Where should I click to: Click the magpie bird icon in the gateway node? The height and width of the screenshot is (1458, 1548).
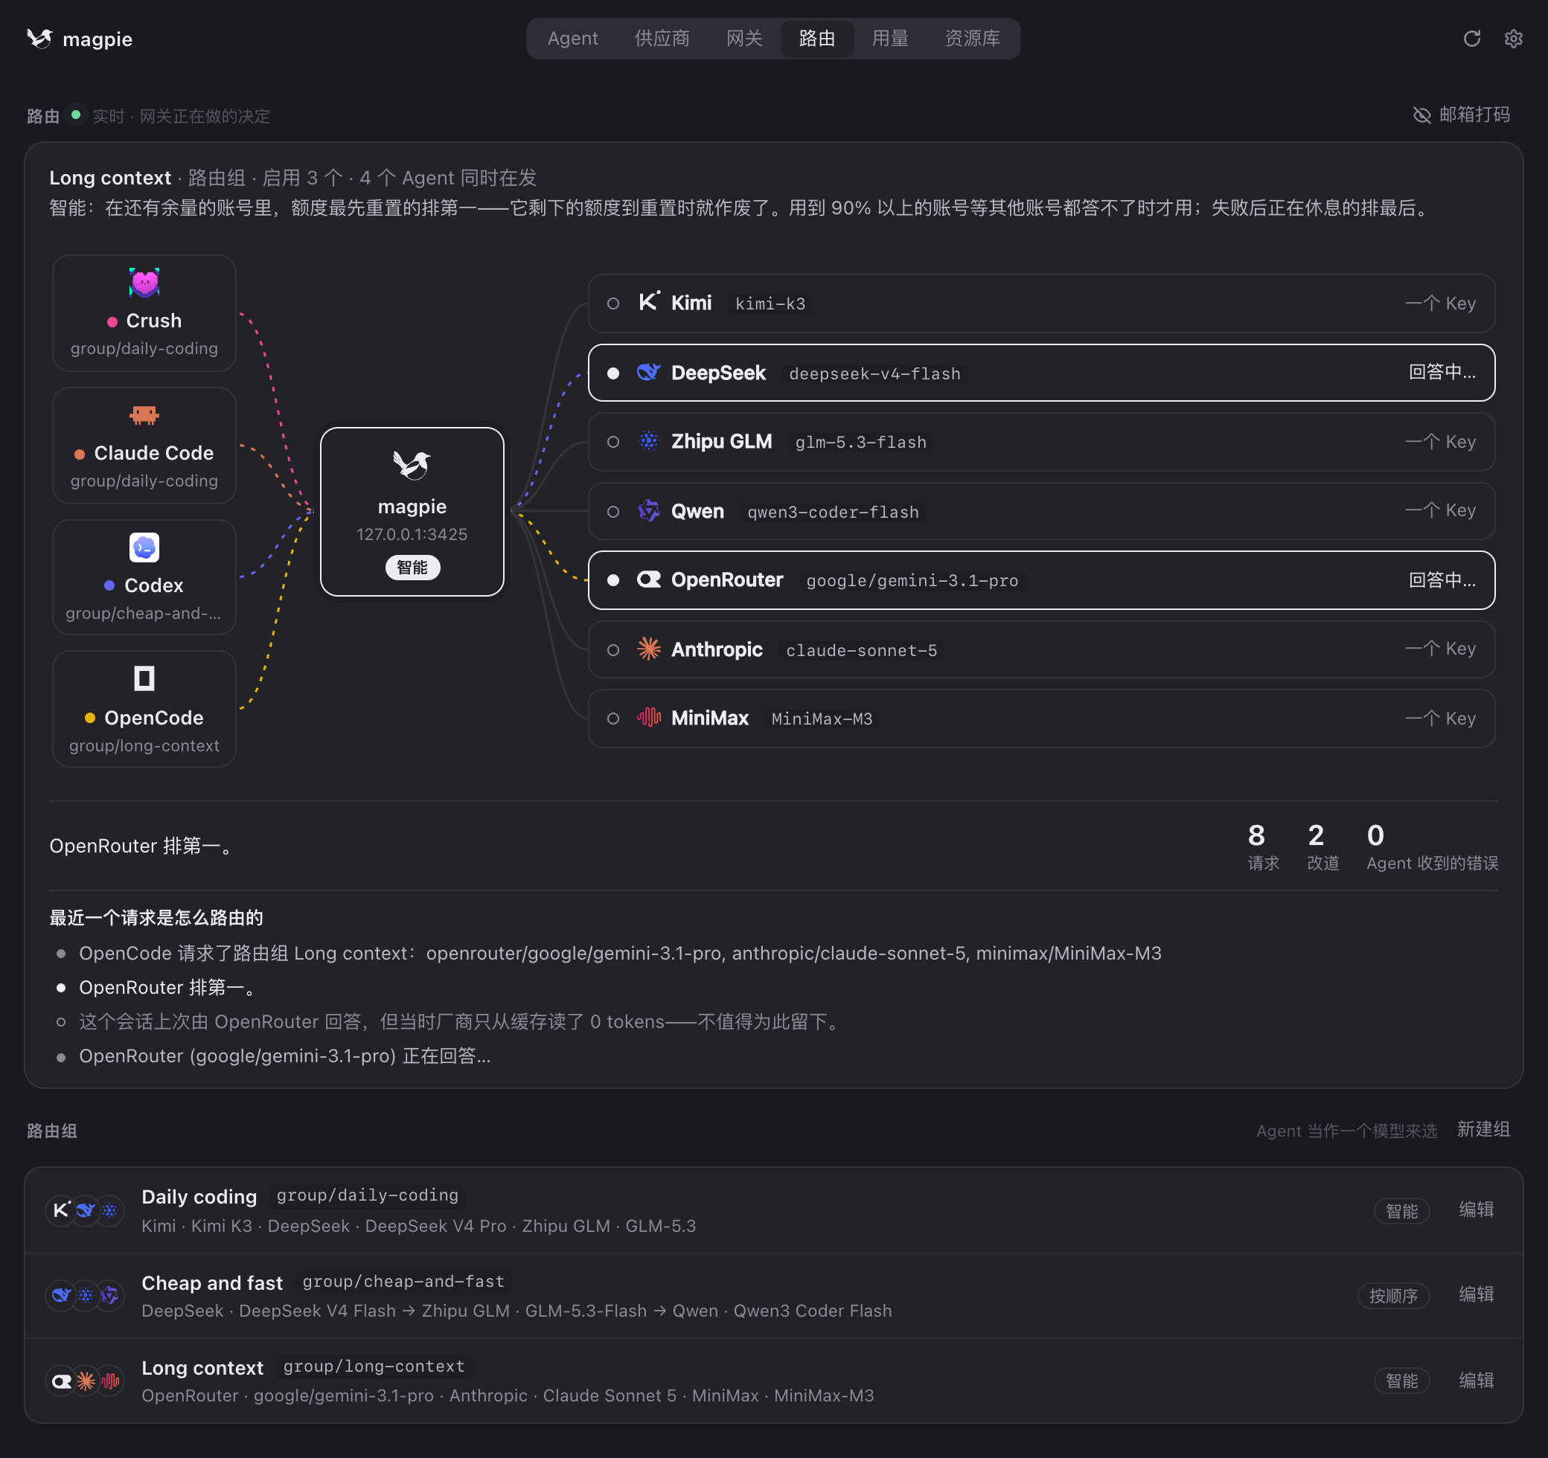(x=412, y=465)
